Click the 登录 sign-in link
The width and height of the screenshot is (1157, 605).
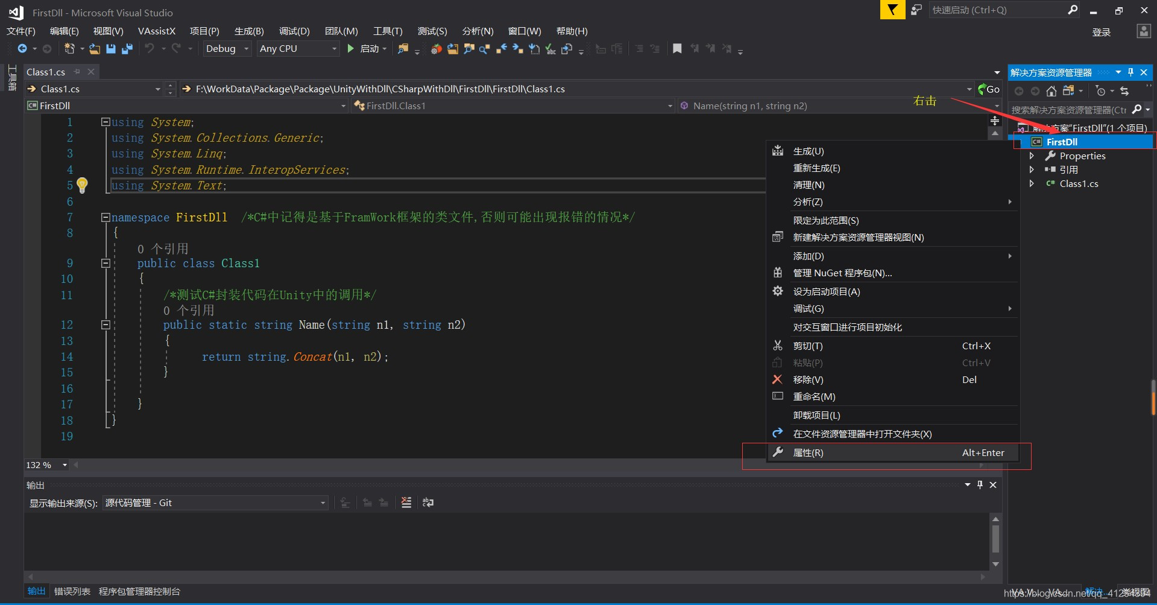point(1102,32)
